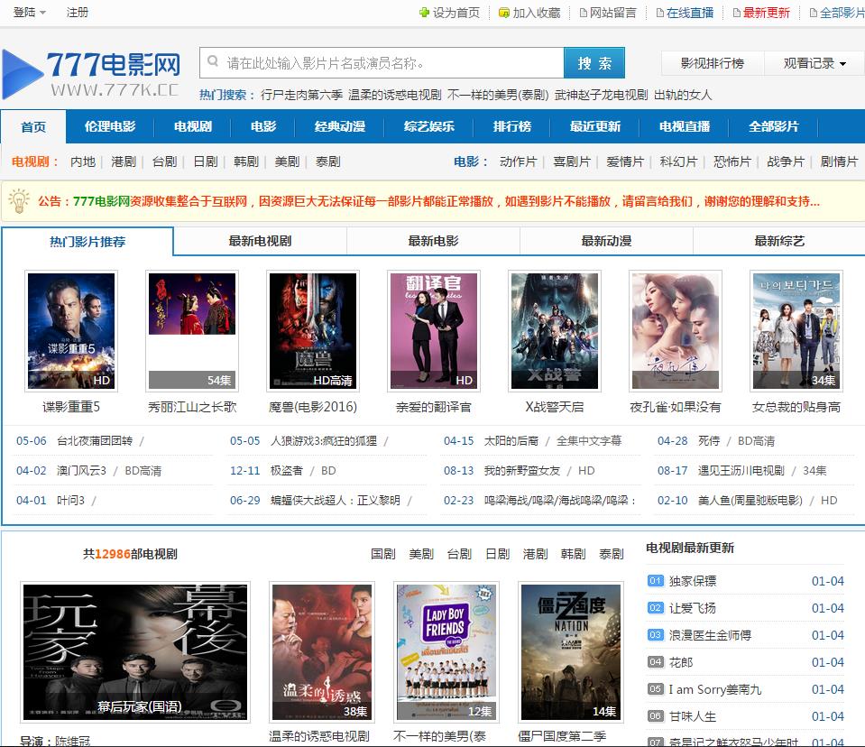Select hot search 武神赵子龙电视剧
This screenshot has height=747, width=865.
pos(601,95)
